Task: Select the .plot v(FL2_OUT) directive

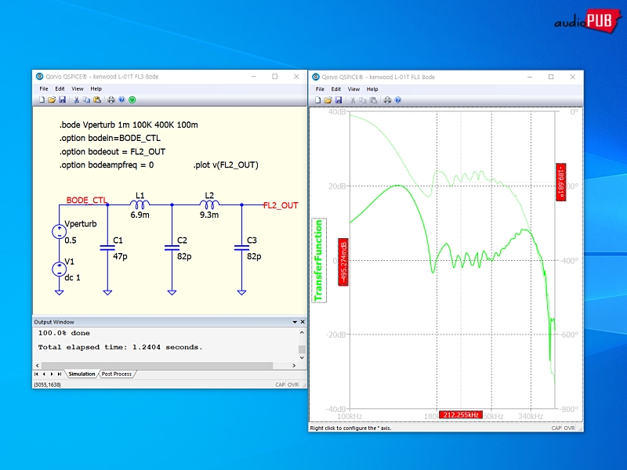Action: click(x=226, y=165)
